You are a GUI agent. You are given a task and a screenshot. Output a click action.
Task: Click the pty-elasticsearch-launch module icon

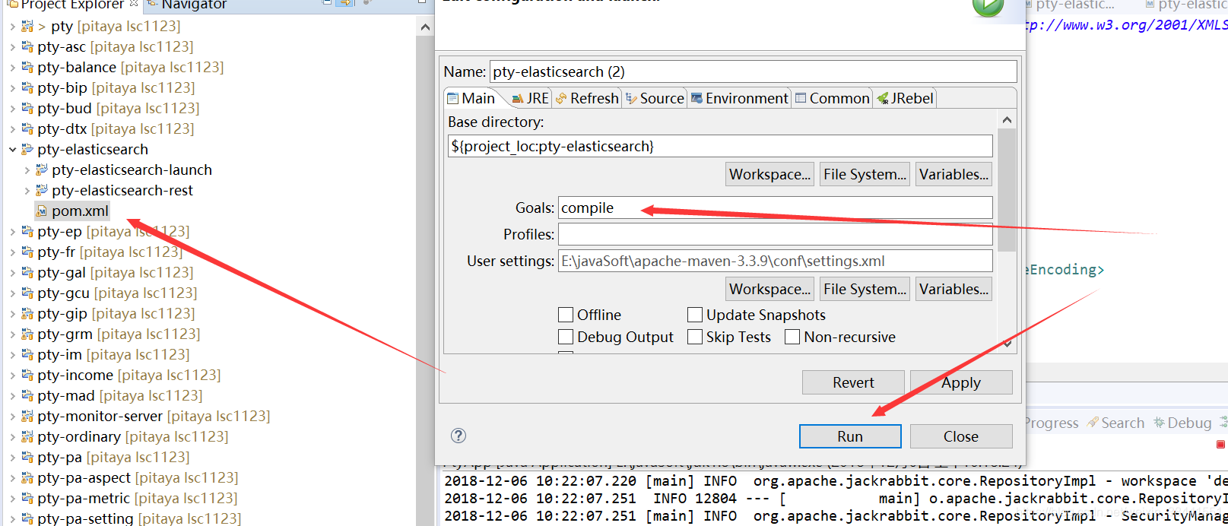(x=42, y=170)
